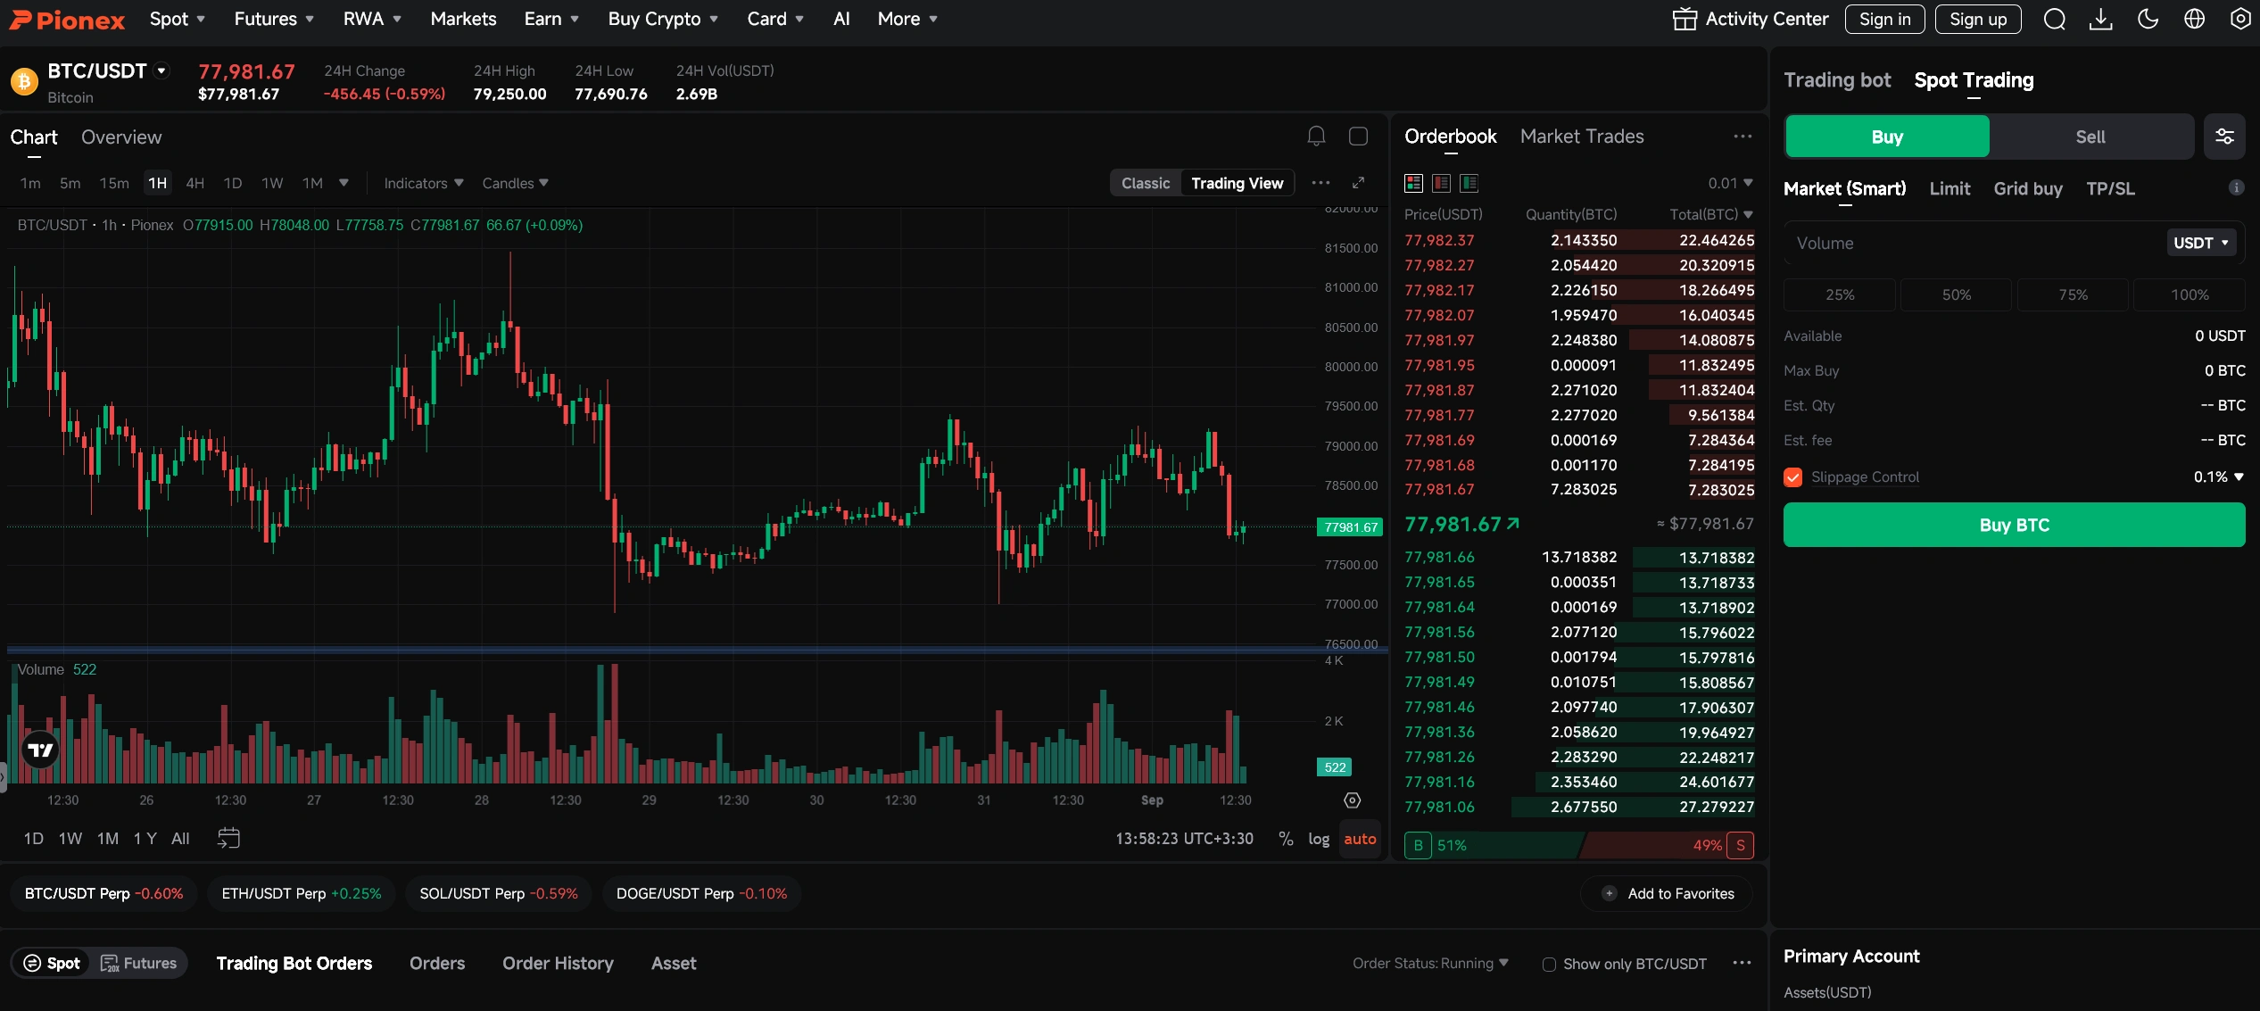Open orderbook more options ellipsis
The width and height of the screenshot is (2260, 1011).
pyautogui.click(x=1743, y=137)
